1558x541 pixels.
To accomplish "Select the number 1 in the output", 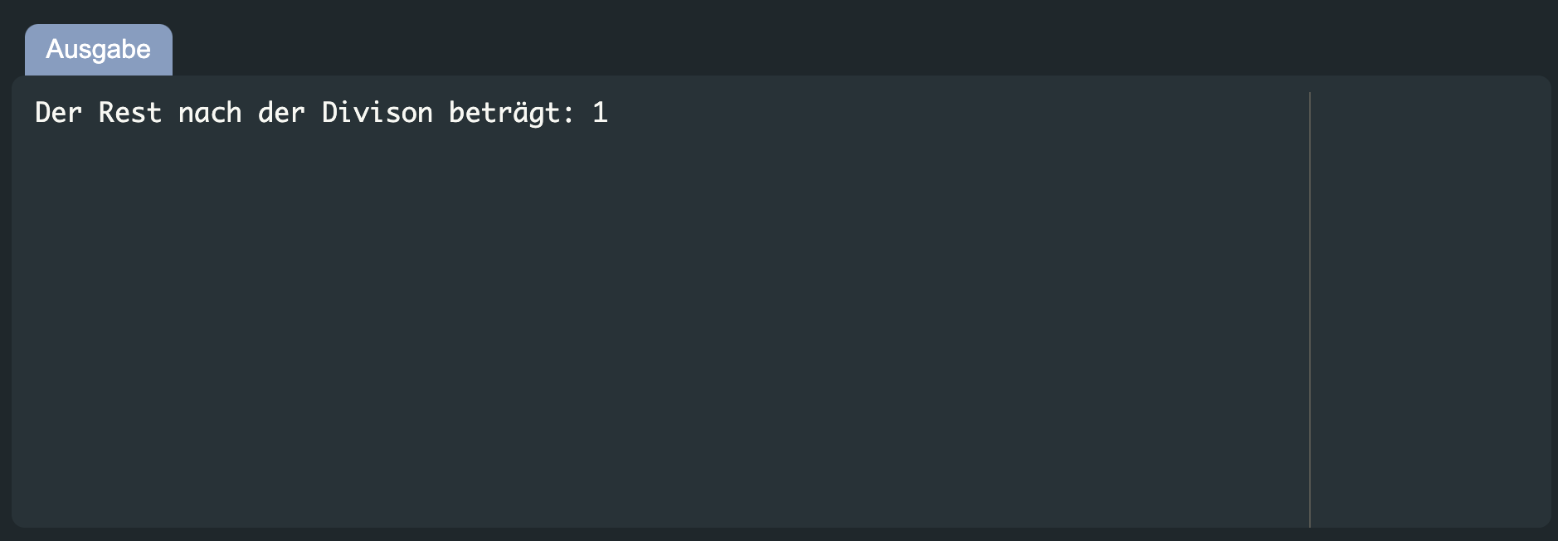I will coord(601,113).
